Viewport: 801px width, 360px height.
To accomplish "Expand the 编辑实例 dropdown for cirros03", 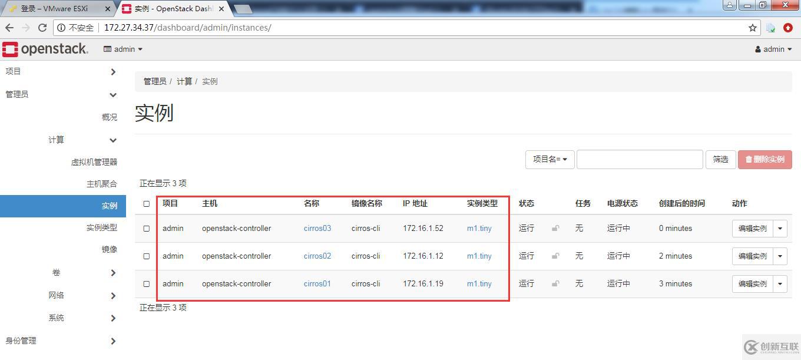I will click(x=780, y=228).
